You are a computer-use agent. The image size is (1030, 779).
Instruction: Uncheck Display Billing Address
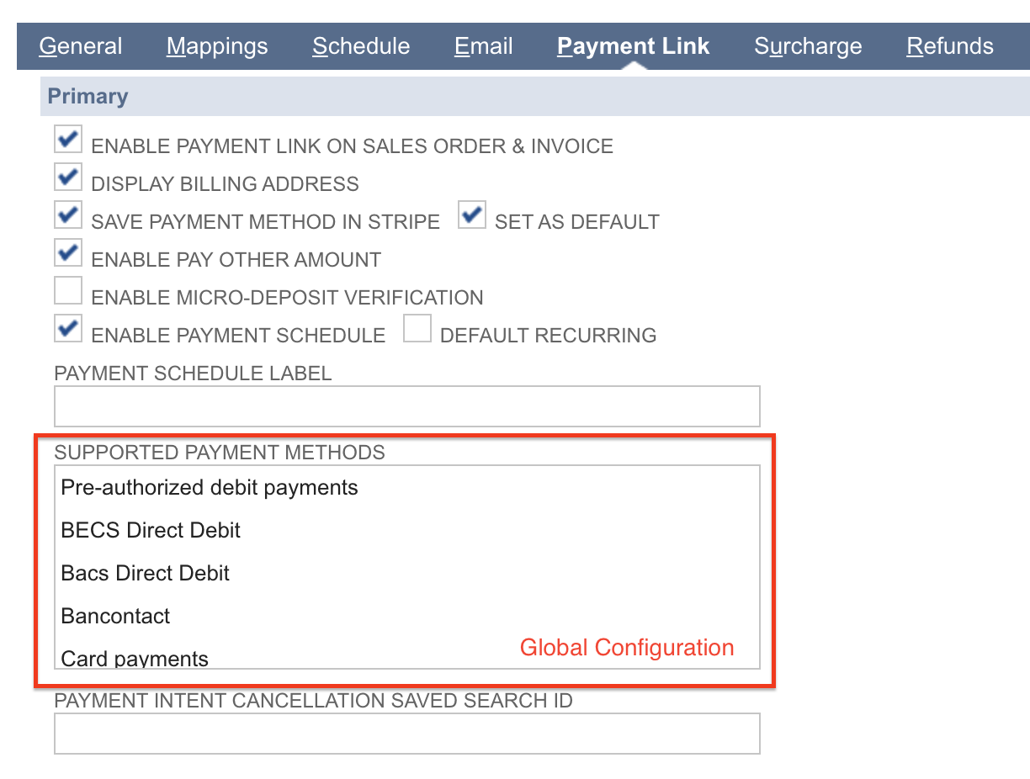click(67, 177)
